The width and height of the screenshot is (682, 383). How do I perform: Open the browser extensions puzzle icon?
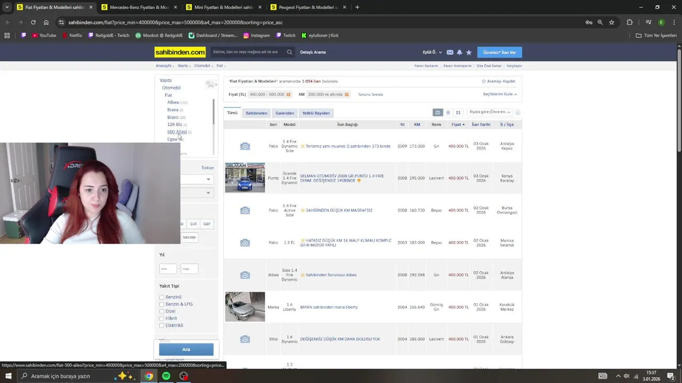click(630, 22)
